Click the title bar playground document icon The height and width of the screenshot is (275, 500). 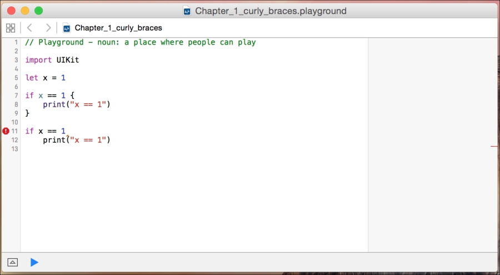tap(187, 11)
